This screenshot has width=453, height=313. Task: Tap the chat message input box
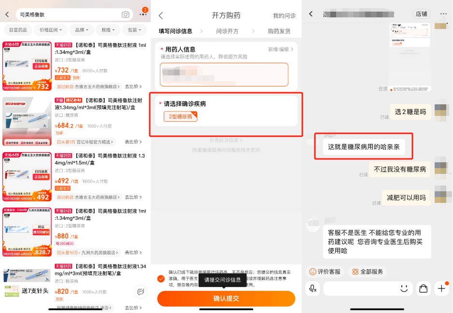click(x=367, y=288)
